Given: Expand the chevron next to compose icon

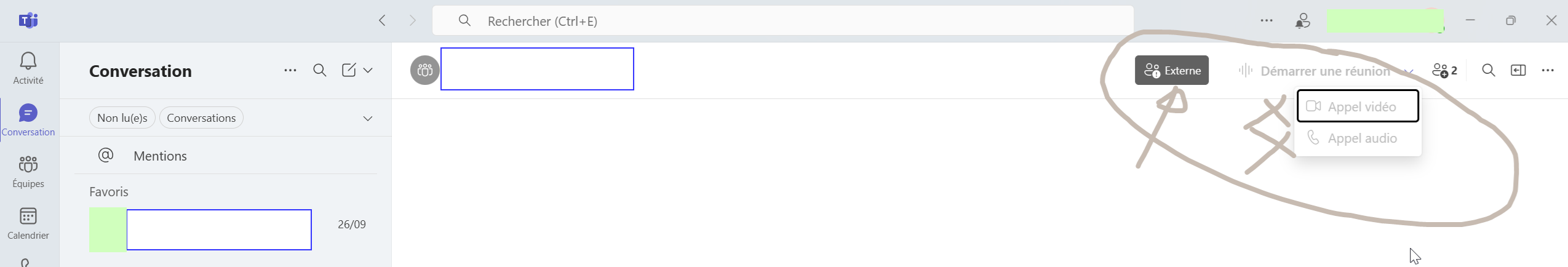Looking at the screenshot, I should (368, 70).
